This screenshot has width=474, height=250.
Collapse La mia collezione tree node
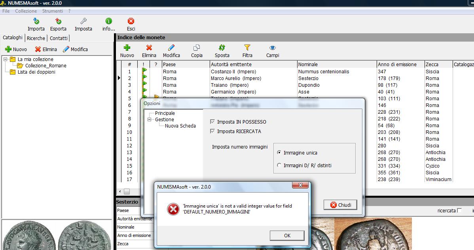6,59
